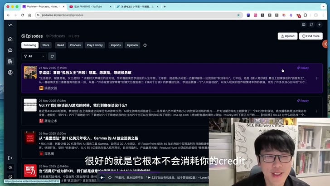Viewport: 330px width, 186px height.
Task: Click the diamond marker icon in the player
Action: click(110, 177)
